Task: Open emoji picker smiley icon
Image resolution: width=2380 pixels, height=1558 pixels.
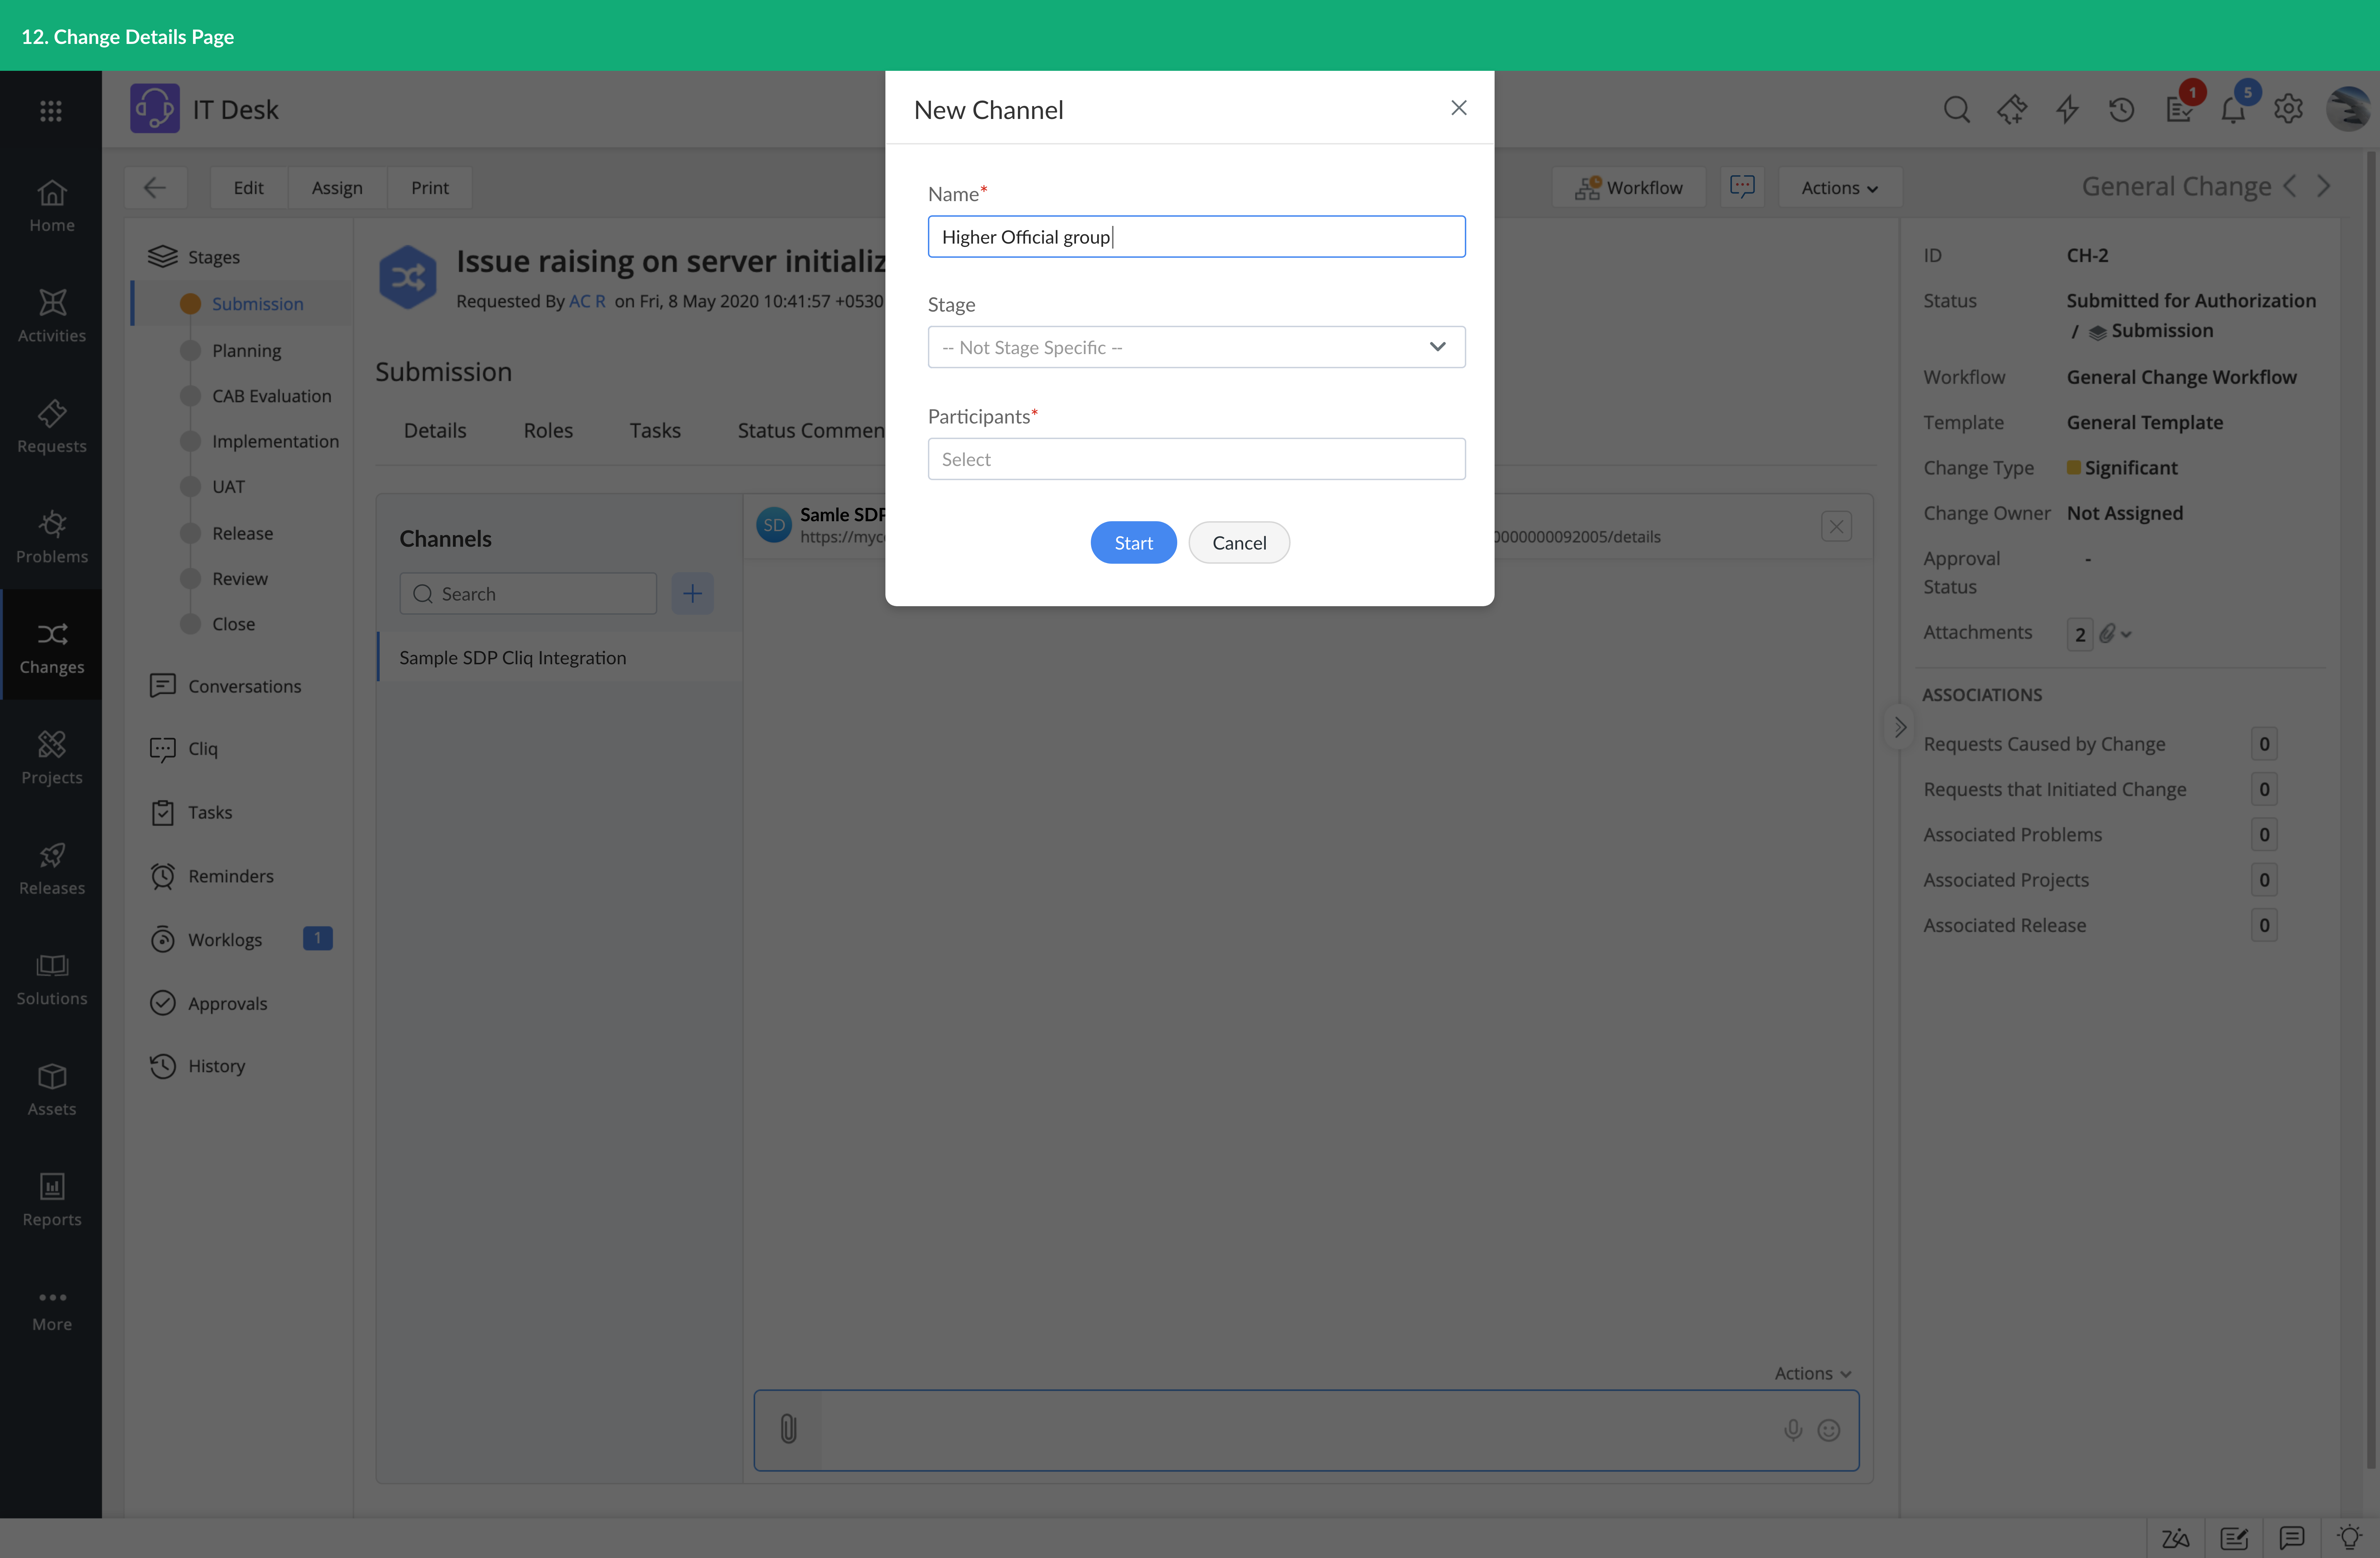Action: click(1829, 1430)
